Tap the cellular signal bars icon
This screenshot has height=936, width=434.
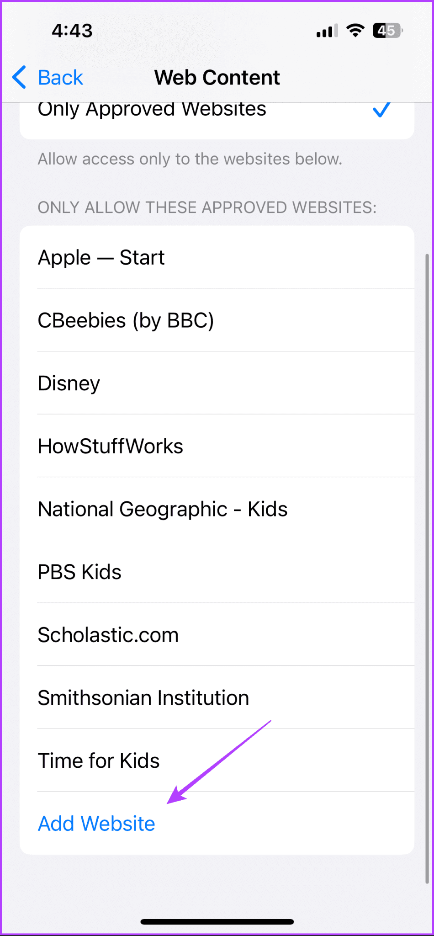[x=327, y=31]
